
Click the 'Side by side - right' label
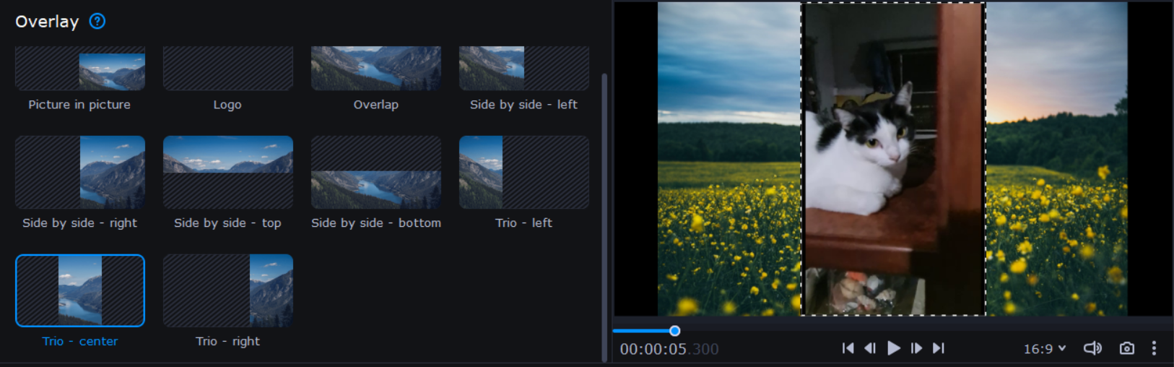pos(79,223)
